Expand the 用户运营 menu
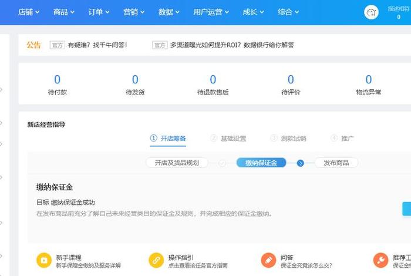Image resolution: width=411 pixels, height=276 pixels. 211,12
